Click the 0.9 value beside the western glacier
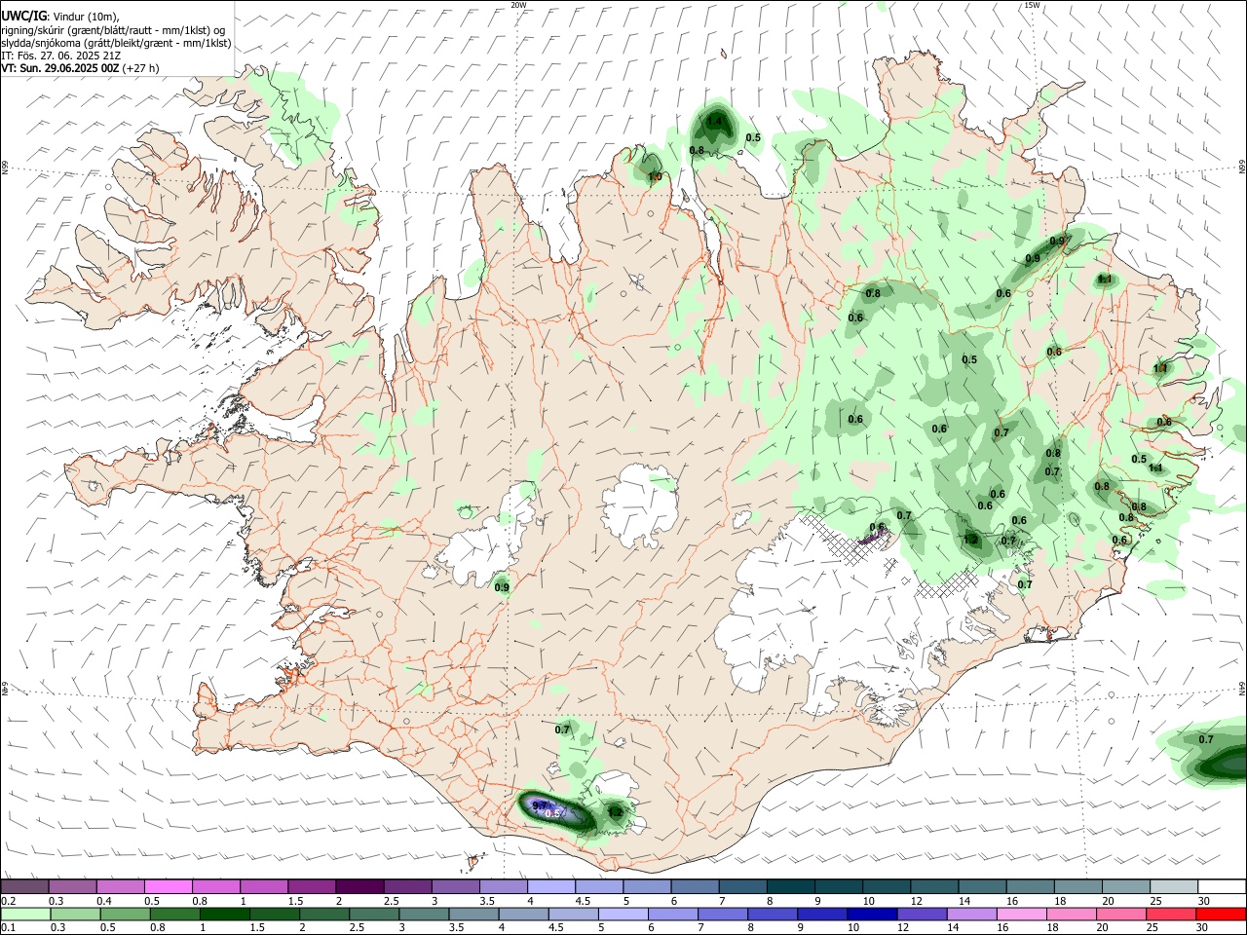This screenshot has width=1247, height=935. pyautogui.click(x=502, y=587)
